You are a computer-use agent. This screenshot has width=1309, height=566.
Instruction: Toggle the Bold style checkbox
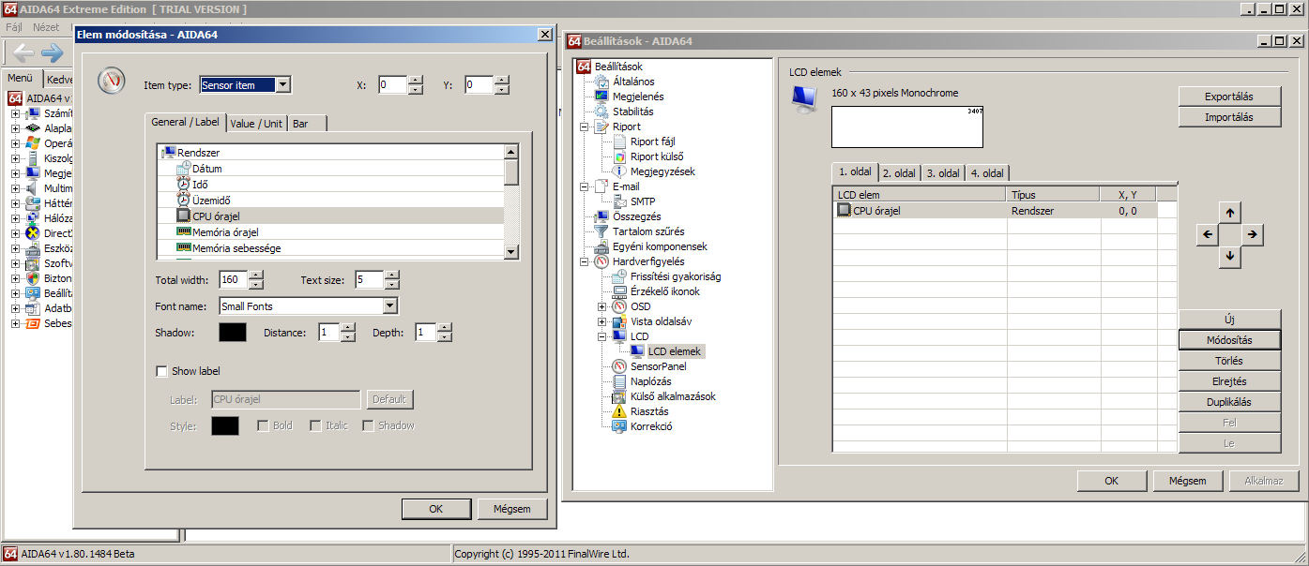click(x=263, y=425)
